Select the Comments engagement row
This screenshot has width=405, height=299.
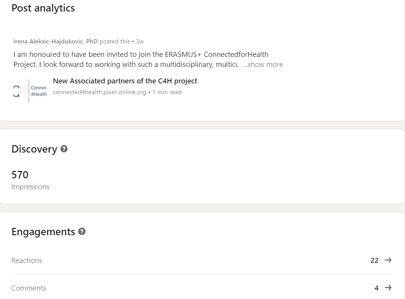pos(201,287)
